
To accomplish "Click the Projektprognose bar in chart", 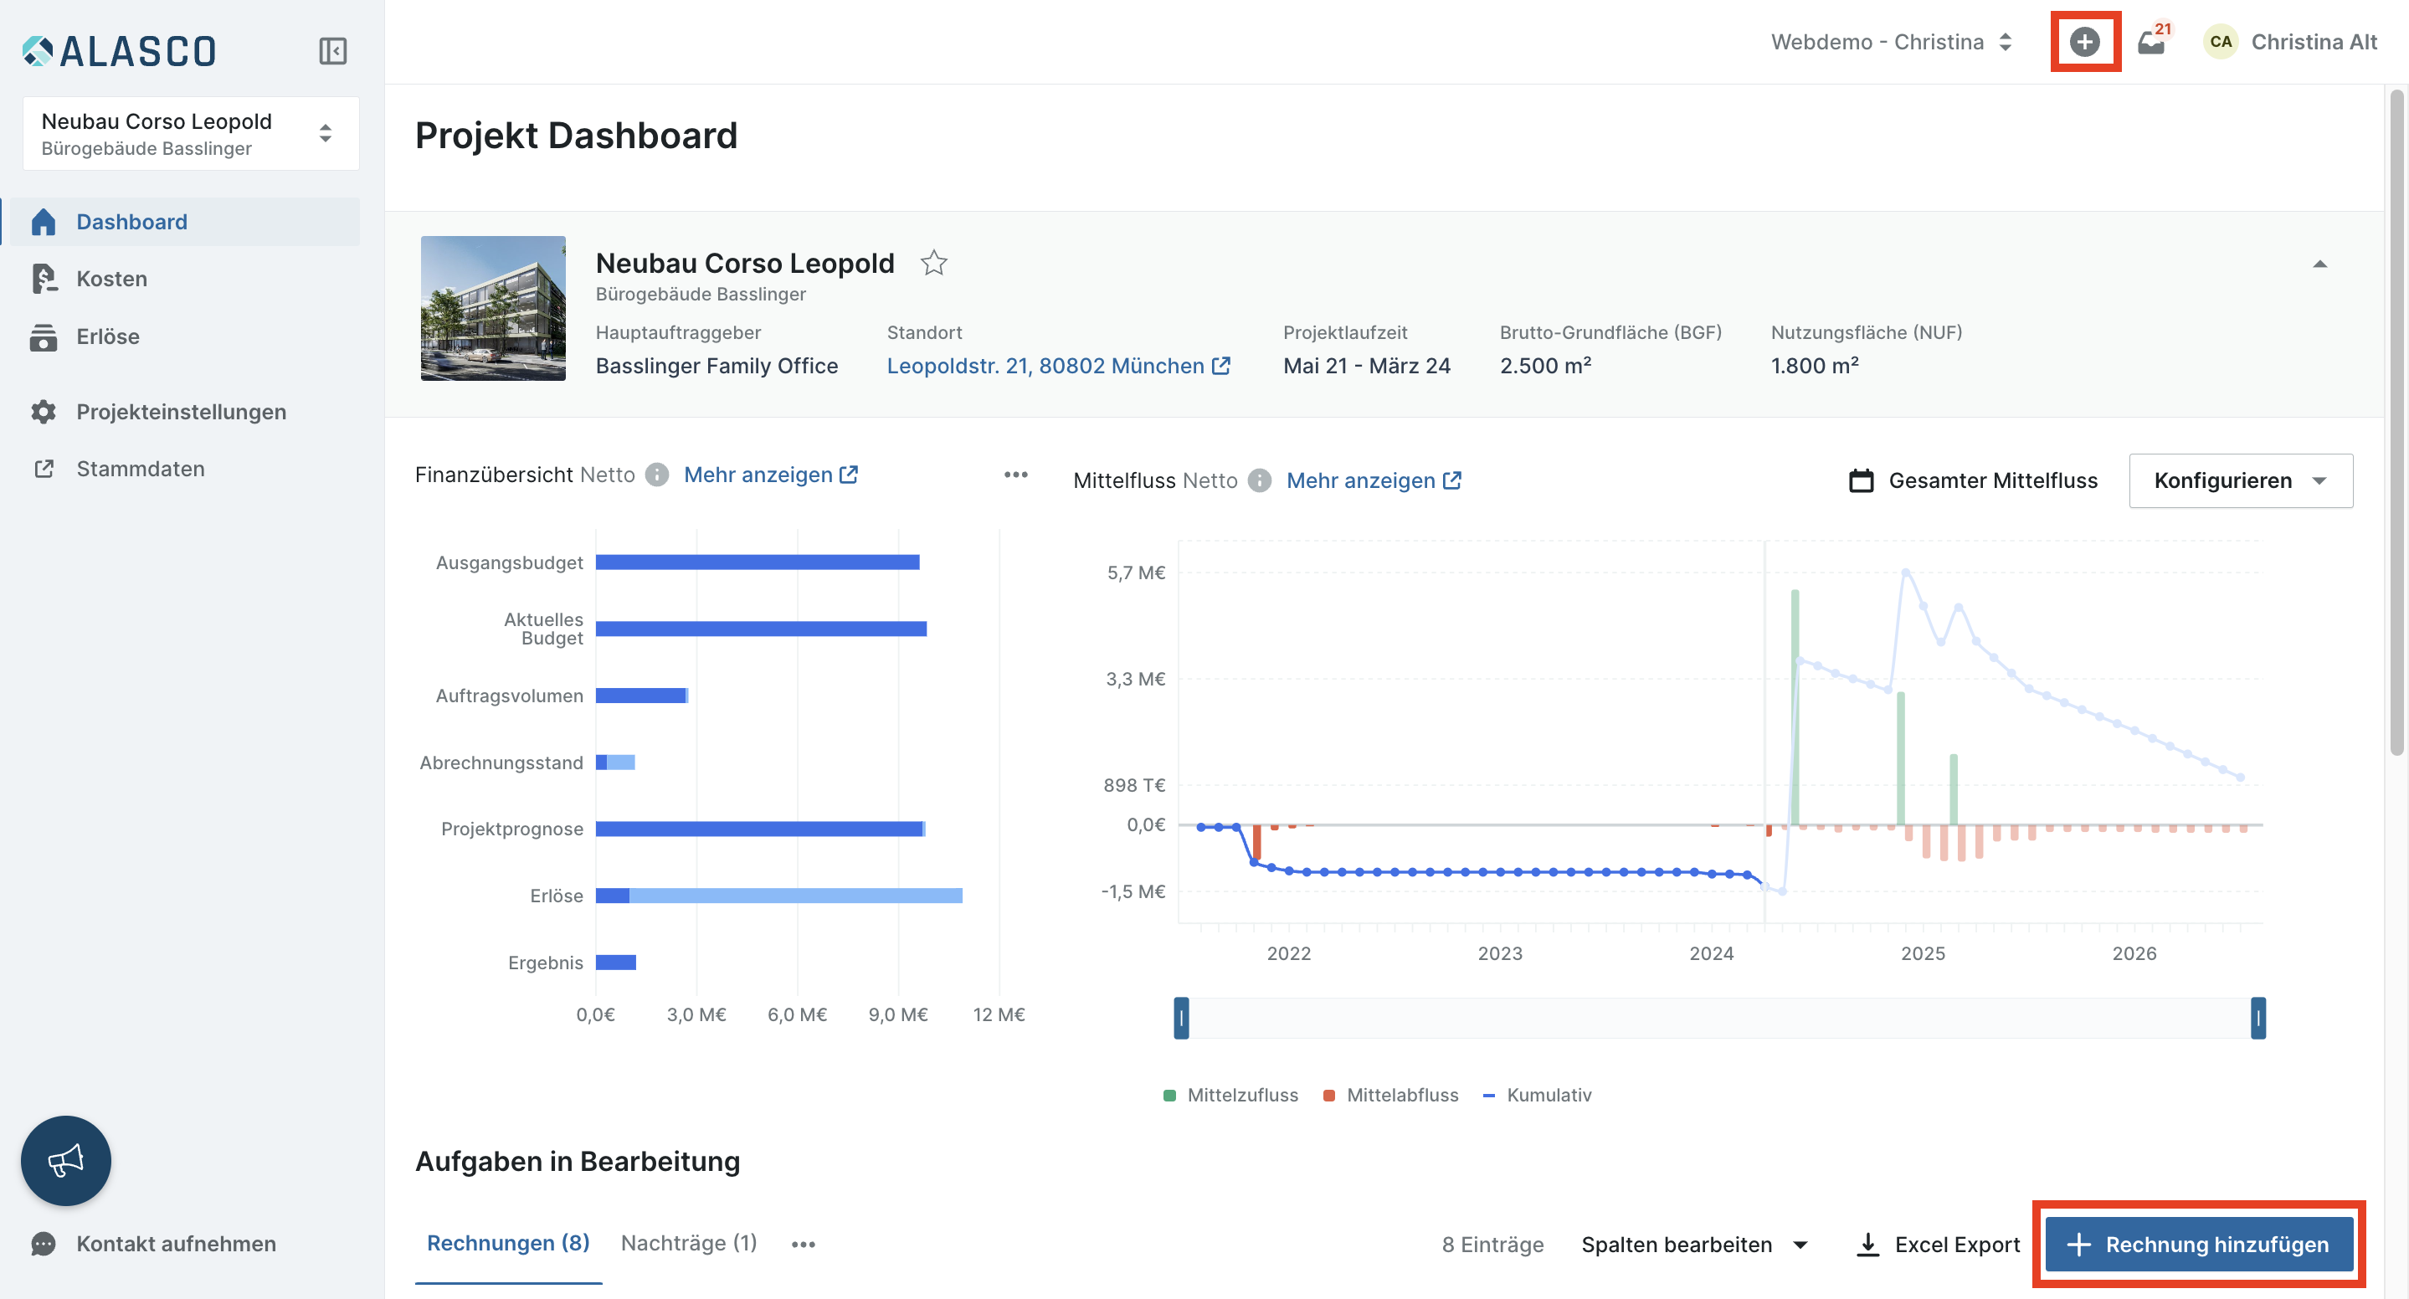I will [x=760, y=829].
